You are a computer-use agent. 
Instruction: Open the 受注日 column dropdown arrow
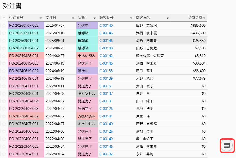click(x=73, y=18)
